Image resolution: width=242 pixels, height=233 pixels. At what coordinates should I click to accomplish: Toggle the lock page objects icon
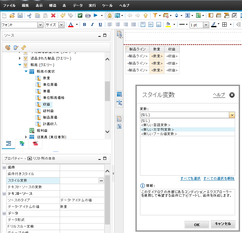[x=110, y=15]
